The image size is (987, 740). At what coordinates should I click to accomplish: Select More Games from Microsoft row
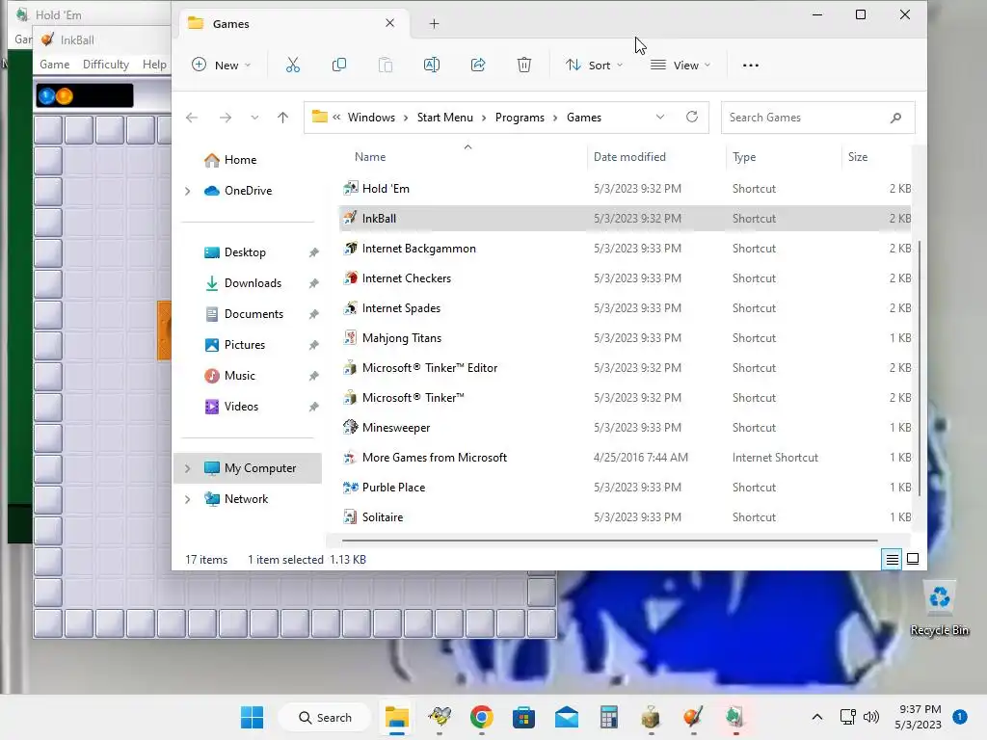(626, 458)
